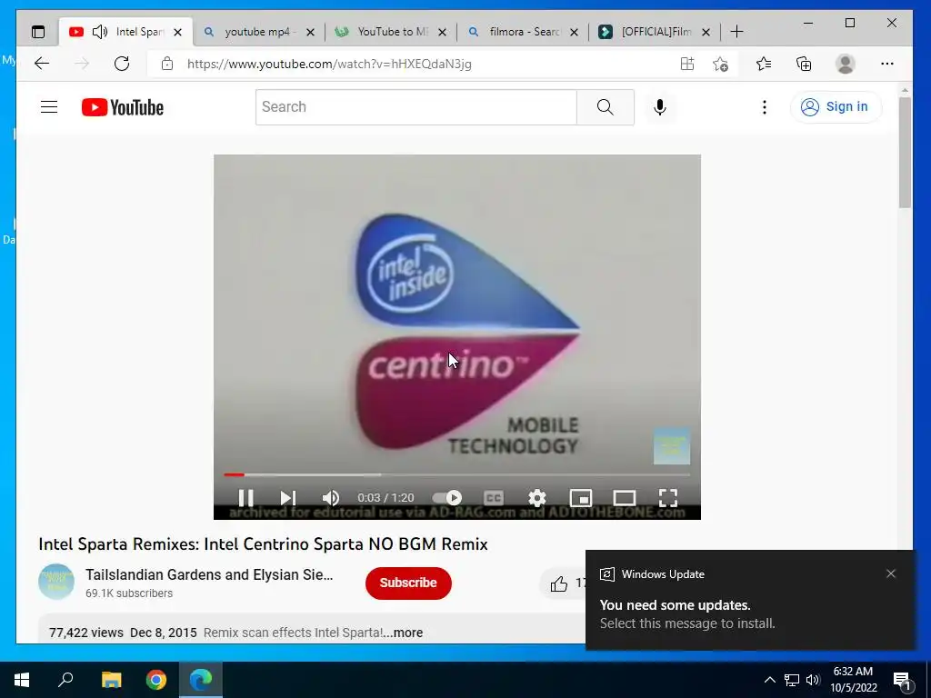This screenshot has width=931, height=698.
Task: Open network status tray icon
Action: [792, 680]
